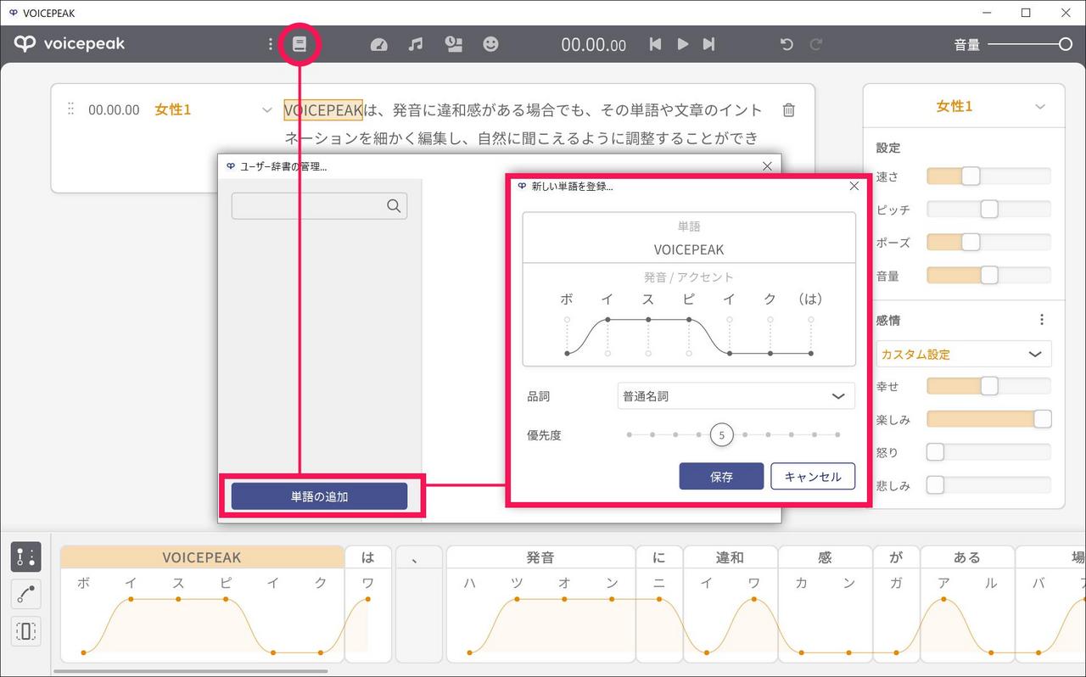Open the 女性1 voice selector in right panel
Viewport: 1086px width, 677px height.
(x=964, y=106)
